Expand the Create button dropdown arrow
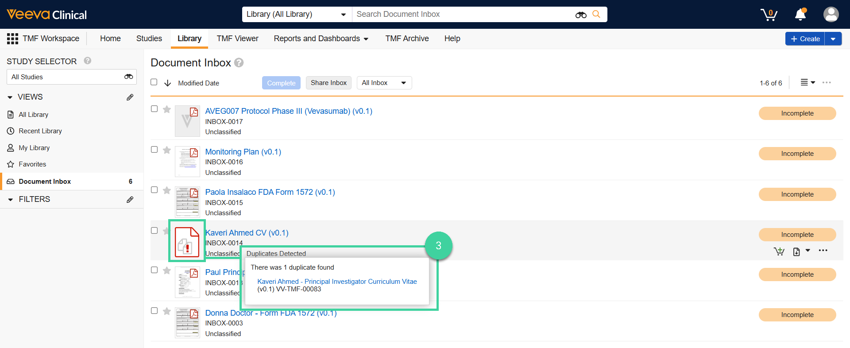The image size is (850, 348). 833,39
